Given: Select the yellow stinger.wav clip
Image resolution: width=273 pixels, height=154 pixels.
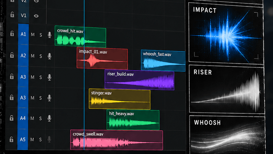Looking at the screenshot, I should coord(120,99).
